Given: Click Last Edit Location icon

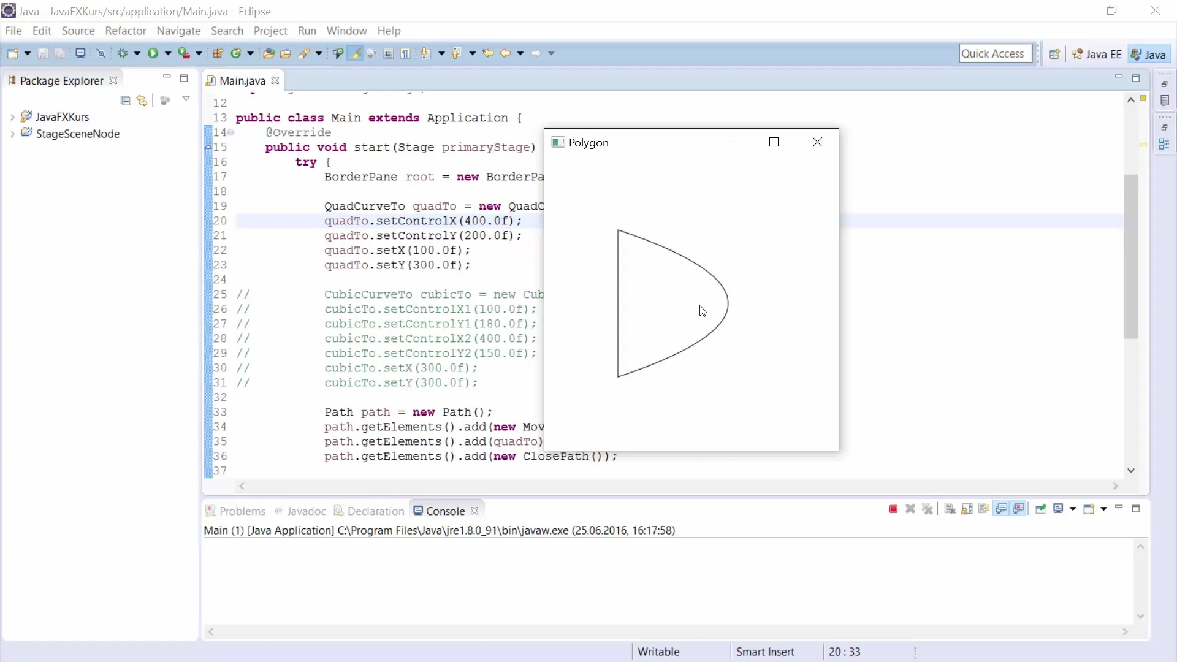Looking at the screenshot, I should [x=488, y=53].
